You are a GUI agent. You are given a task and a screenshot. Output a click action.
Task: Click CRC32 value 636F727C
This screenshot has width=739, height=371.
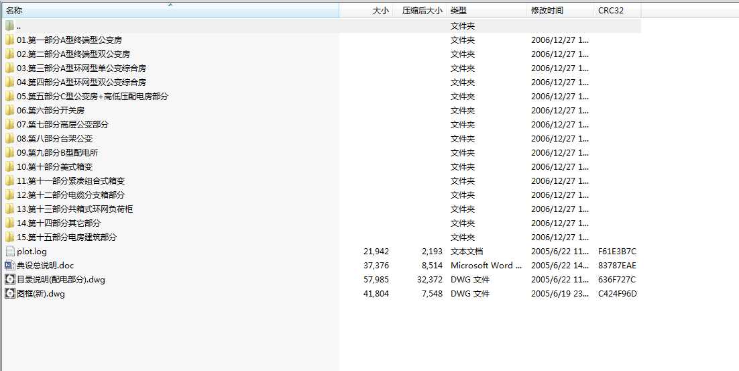[x=617, y=280]
